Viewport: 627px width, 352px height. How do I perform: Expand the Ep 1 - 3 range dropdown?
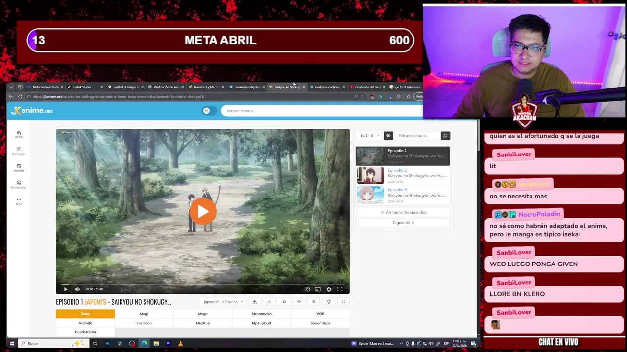click(369, 136)
